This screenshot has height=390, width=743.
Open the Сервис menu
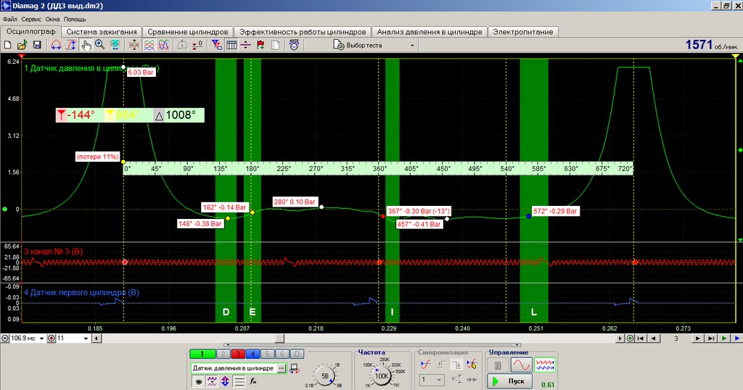(31, 20)
